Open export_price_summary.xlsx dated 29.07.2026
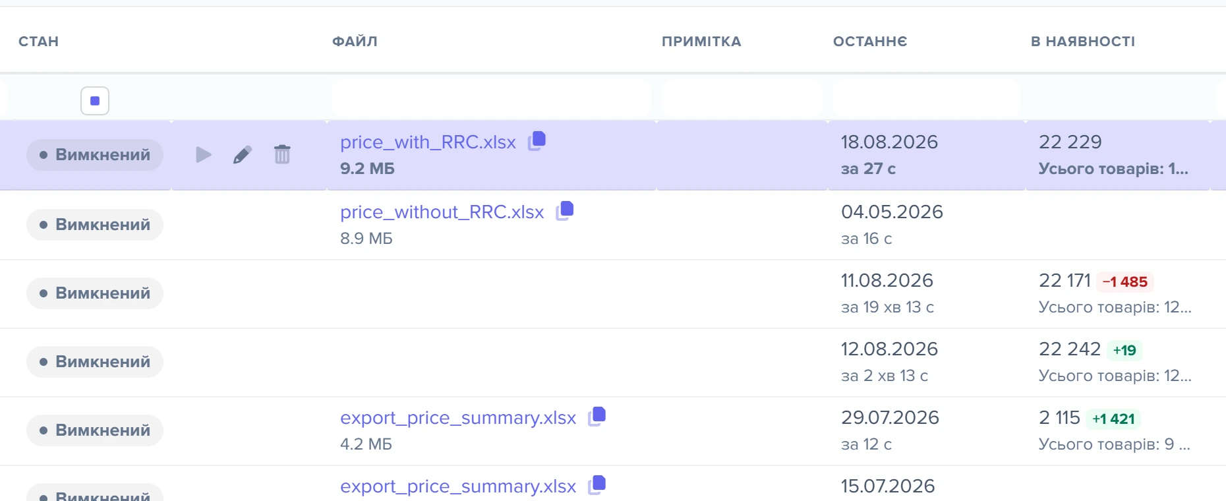The width and height of the screenshot is (1226, 501). (x=458, y=417)
